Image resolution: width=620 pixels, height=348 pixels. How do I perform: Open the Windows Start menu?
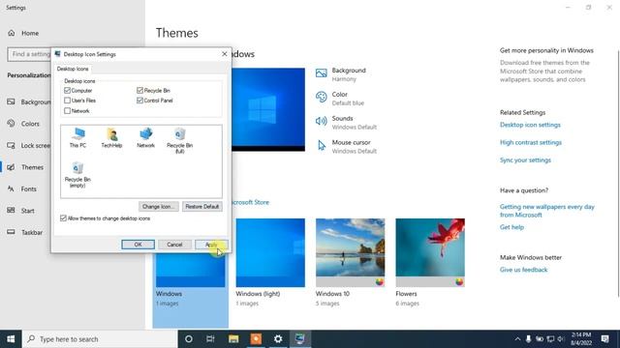(11, 339)
